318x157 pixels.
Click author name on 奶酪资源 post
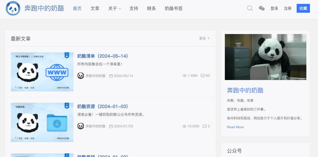tap(96, 126)
